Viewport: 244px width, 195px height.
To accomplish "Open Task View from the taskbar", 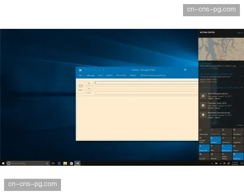I will tap(53, 163).
